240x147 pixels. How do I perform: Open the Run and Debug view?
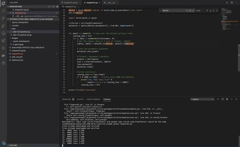tap(3, 26)
